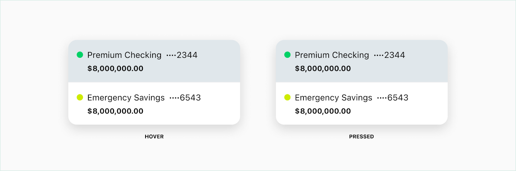Click Emergency Savings balance in PRESSED card
516x171 pixels.
tap(323, 111)
